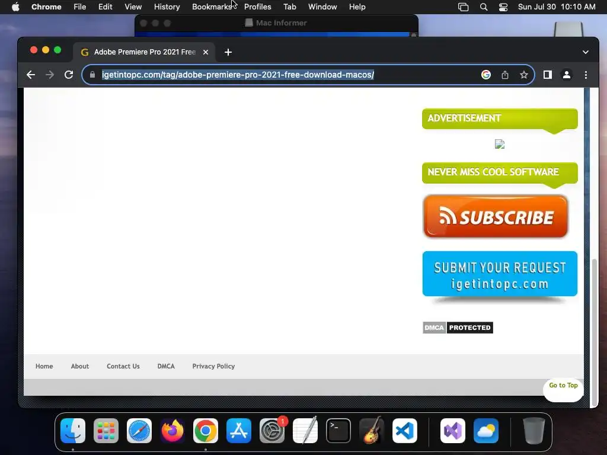Image resolution: width=607 pixels, height=455 pixels.
Task: Open the Privacy Policy footer link
Action: (213, 366)
